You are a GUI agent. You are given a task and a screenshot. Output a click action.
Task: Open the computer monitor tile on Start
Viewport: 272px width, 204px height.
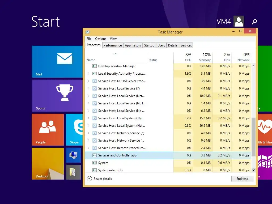(73, 155)
